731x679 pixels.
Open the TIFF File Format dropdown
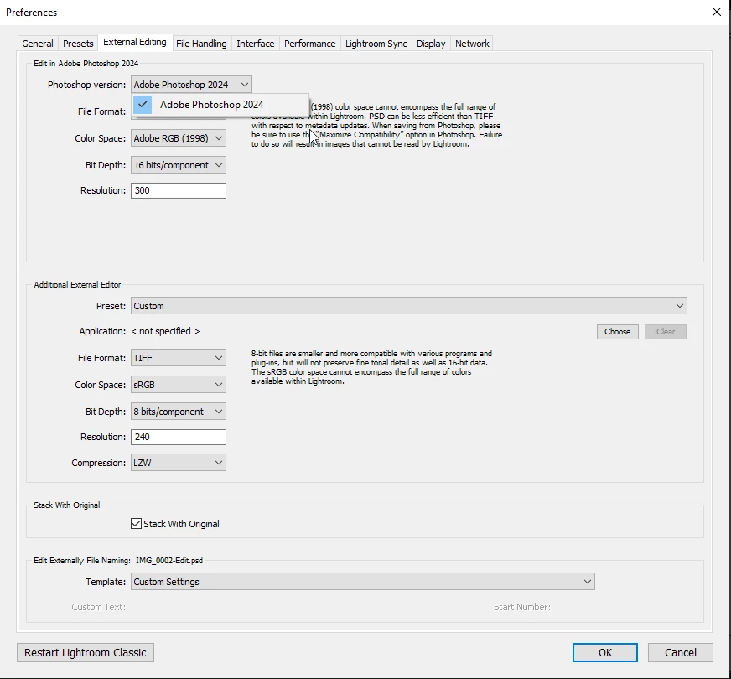click(x=178, y=358)
